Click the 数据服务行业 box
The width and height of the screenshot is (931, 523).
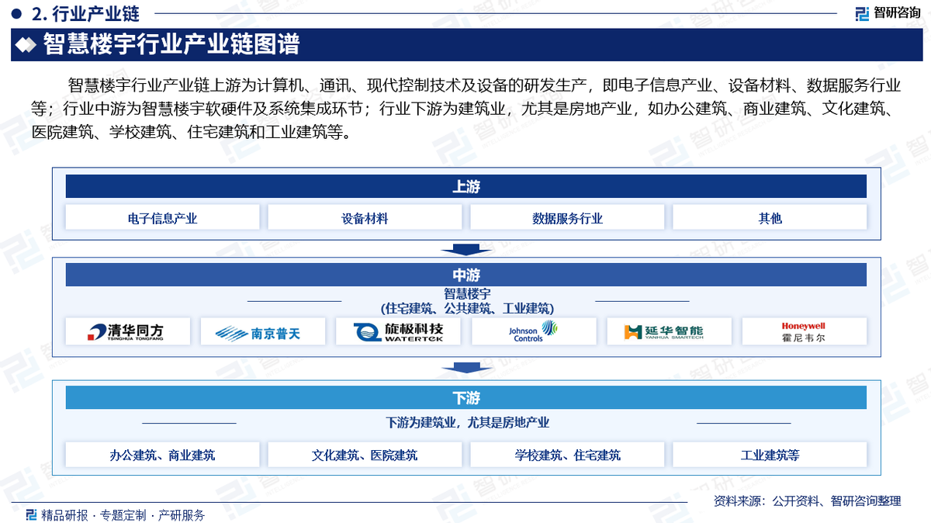[567, 218]
